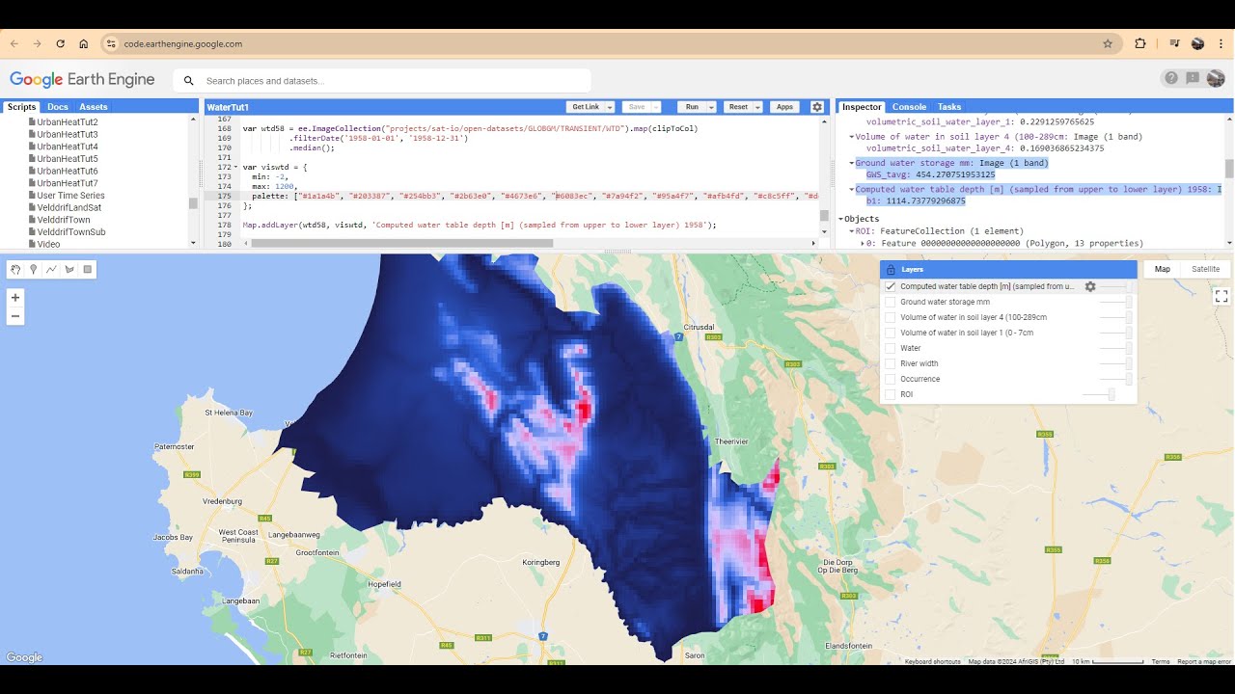Enable Ground water storage mm layer
This screenshot has width=1235, height=694.
pyautogui.click(x=891, y=302)
